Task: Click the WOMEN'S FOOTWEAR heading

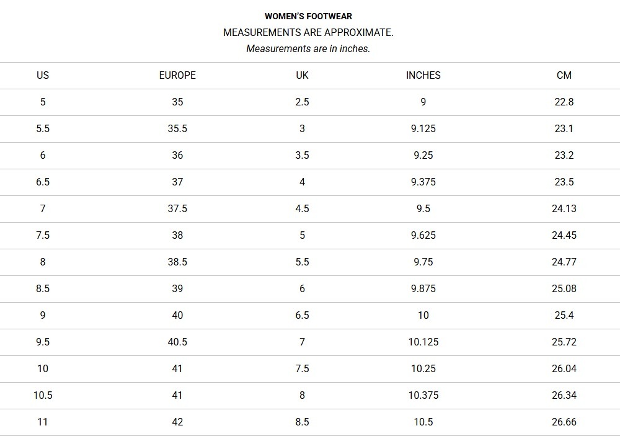Action: pos(308,16)
